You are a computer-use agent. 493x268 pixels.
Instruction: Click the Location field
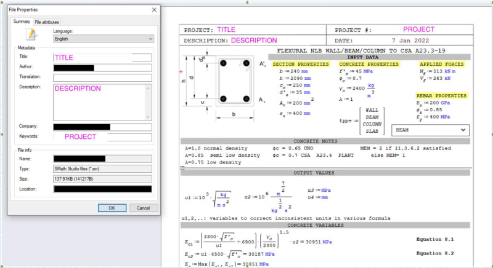(102, 189)
